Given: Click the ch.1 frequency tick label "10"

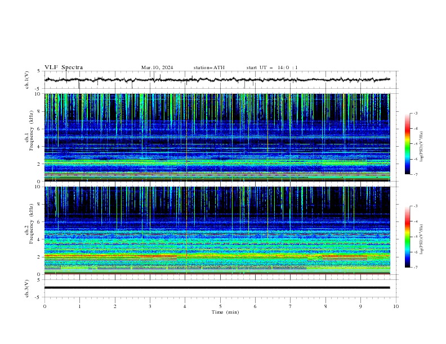Looking at the screenshot, I should (38, 94).
